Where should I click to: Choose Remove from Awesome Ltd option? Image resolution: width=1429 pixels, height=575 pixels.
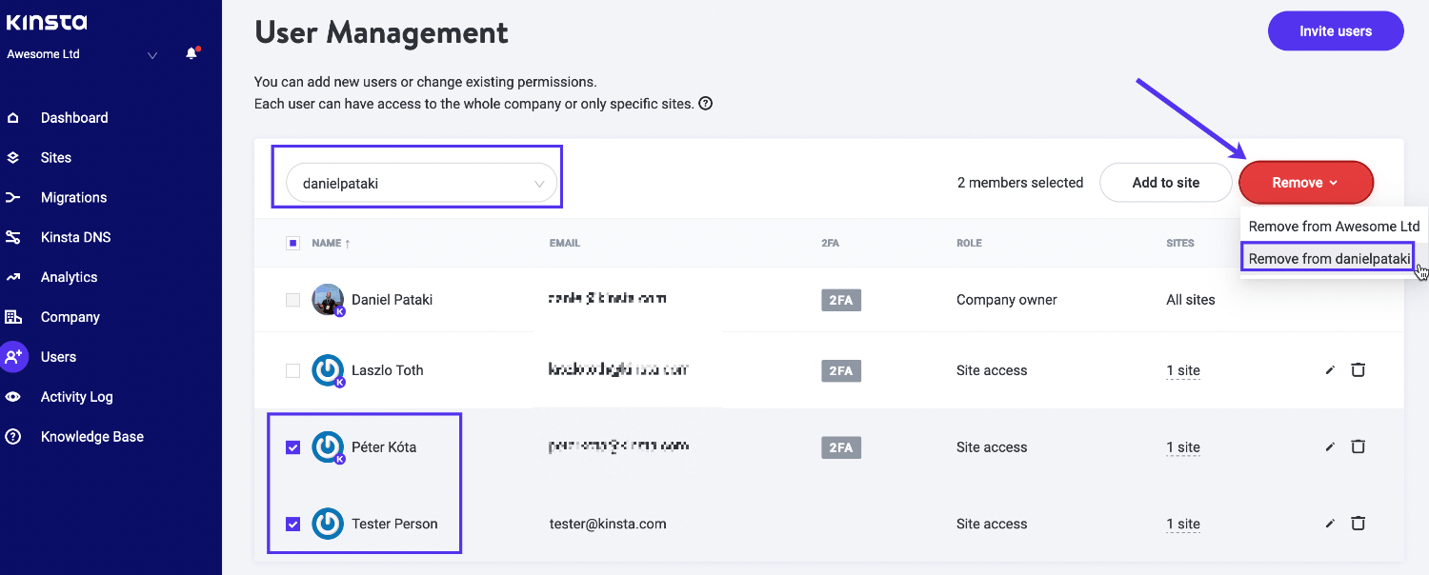(x=1334, y=227)
